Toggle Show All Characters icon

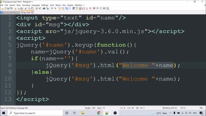point(70,8)
